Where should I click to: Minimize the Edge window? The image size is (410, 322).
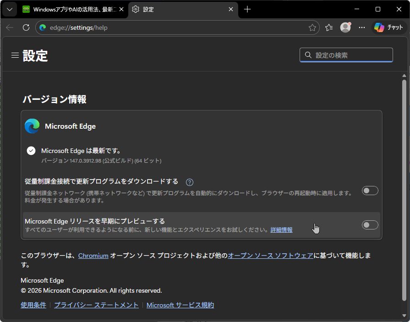click(x=357, y=10)
